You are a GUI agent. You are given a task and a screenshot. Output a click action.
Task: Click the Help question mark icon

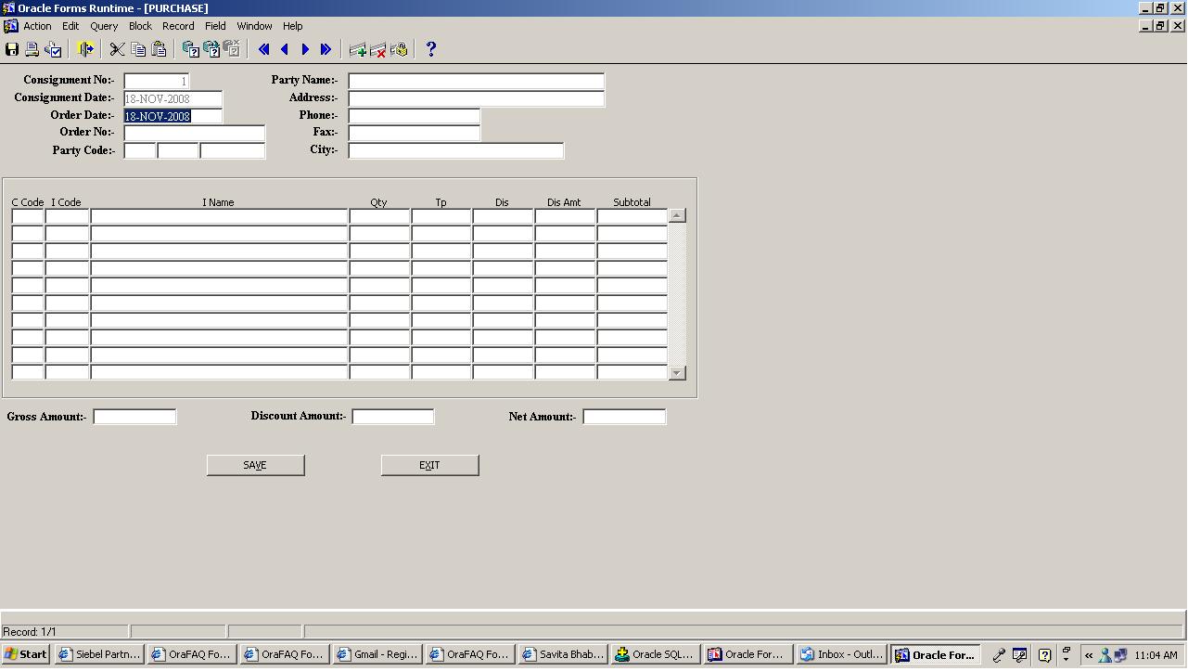click(x=430, y=50)
